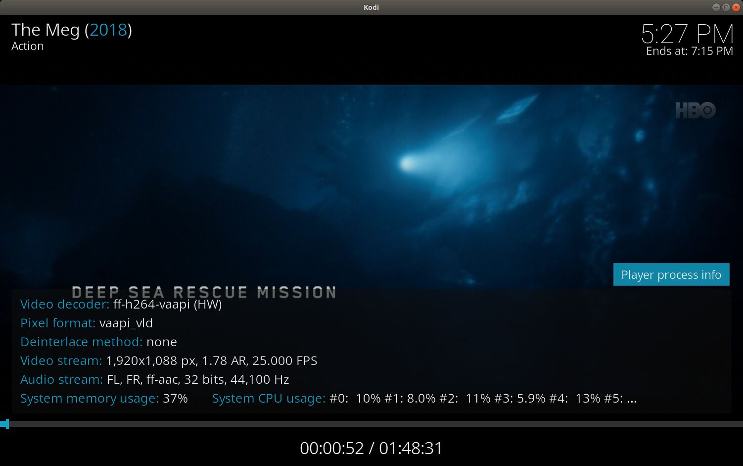The height and width of the screenshot is (466, 743).
Task: Click the elapsed time 00:00:52 / 01:48:31
Action: 371,448
